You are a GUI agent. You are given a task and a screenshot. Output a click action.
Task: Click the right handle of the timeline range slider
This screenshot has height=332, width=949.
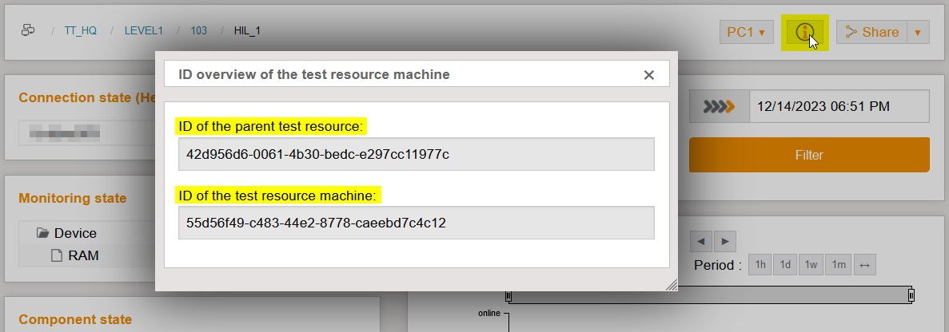point(911,297)
